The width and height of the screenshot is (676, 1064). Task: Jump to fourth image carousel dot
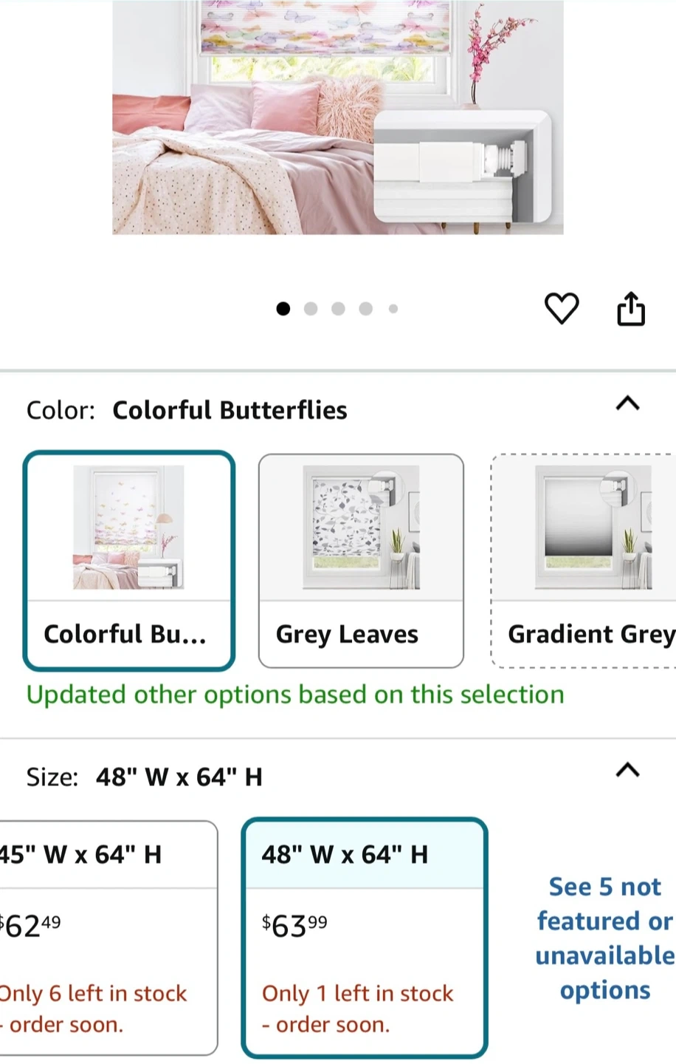[x=365, y=309]
